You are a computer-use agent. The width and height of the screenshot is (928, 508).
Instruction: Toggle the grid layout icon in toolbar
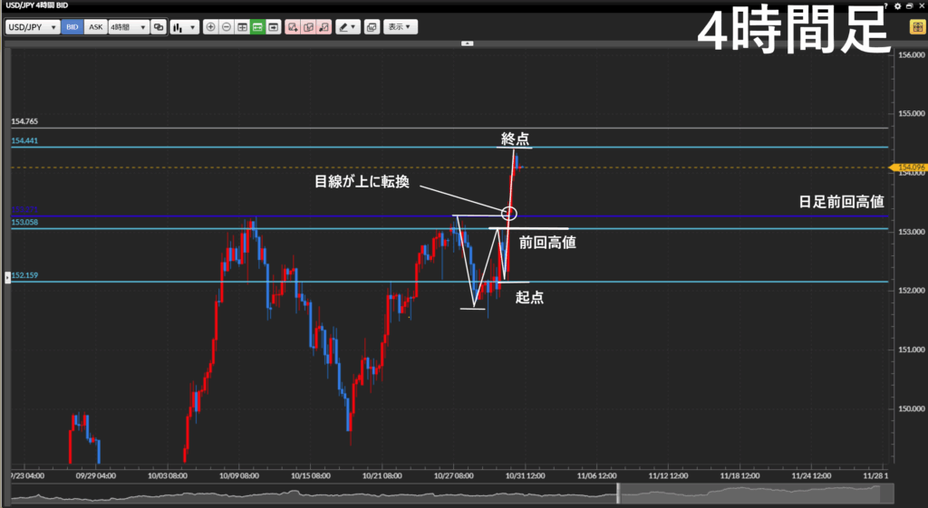point(242,27)
